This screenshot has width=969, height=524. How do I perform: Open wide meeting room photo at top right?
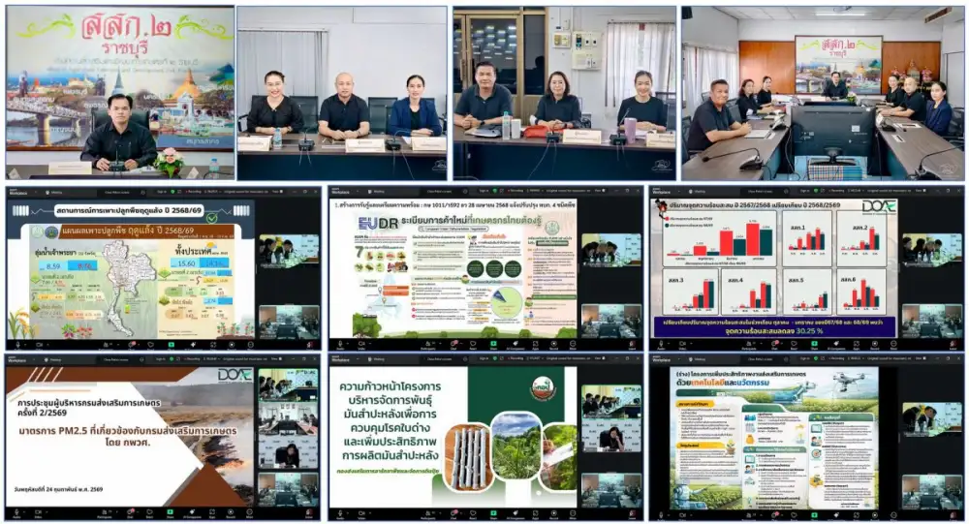coord(823,93)
